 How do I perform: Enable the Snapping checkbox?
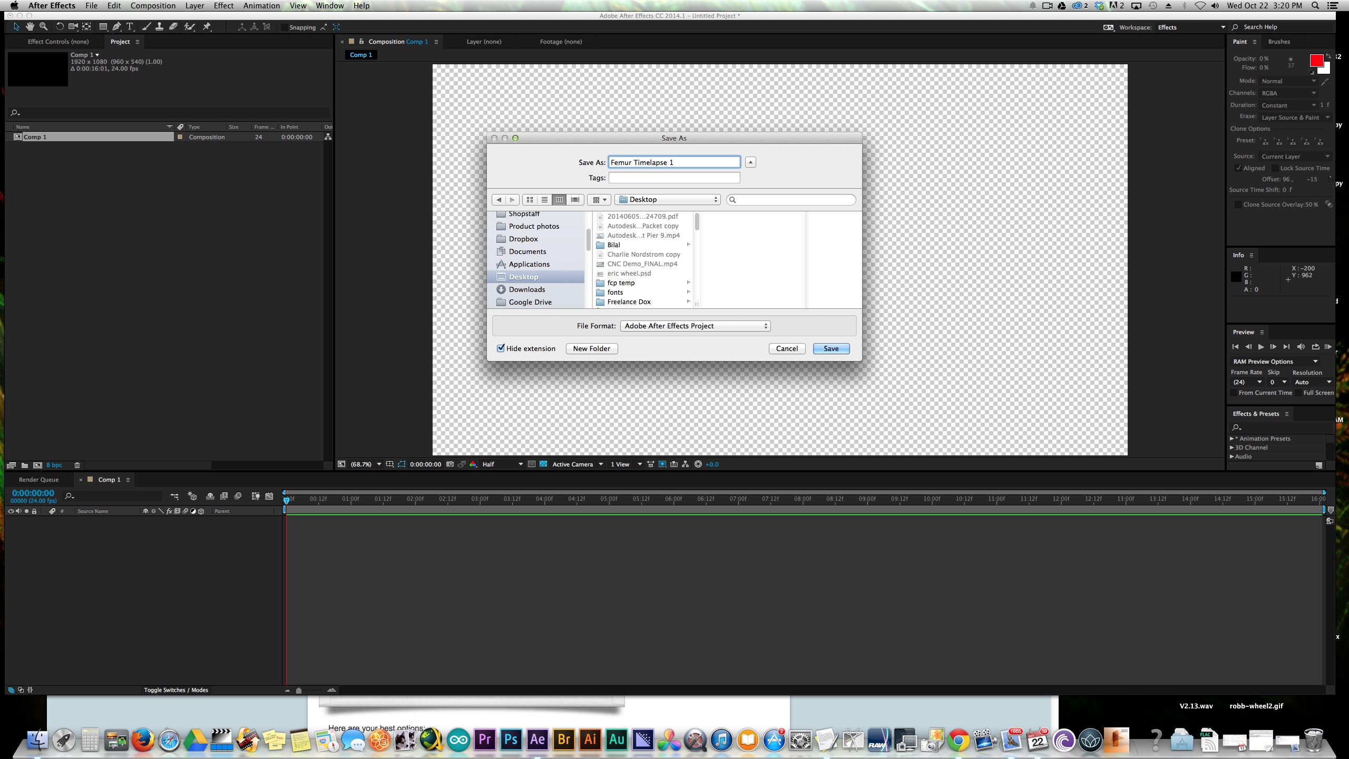(x=285, y=27)
